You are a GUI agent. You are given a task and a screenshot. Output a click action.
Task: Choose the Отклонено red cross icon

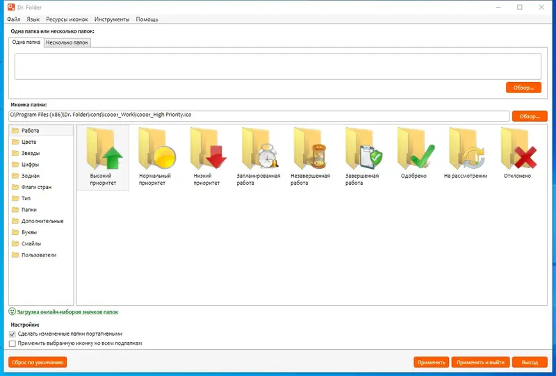click(517, 149)
